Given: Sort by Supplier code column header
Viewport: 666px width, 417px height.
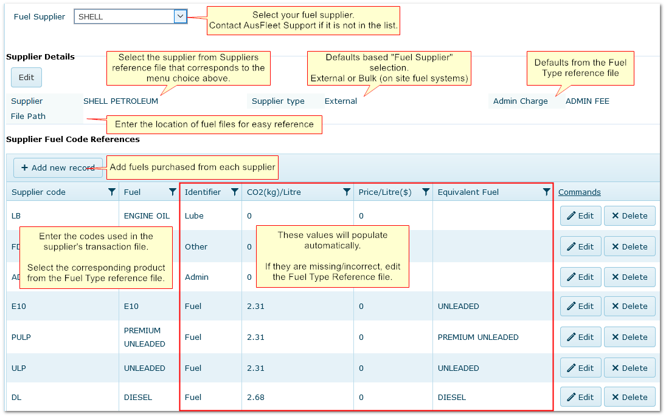Looking at the screenshot, I should (x=39, y=192).
